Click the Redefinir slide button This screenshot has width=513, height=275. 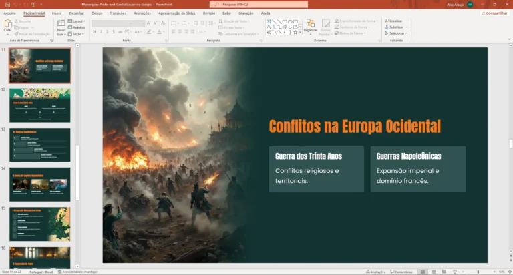coord(77,27)
